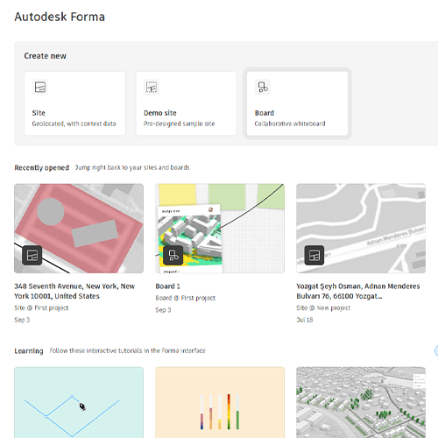Click the Yozgat Şeyh Osman title link

(x=358, y=291)
